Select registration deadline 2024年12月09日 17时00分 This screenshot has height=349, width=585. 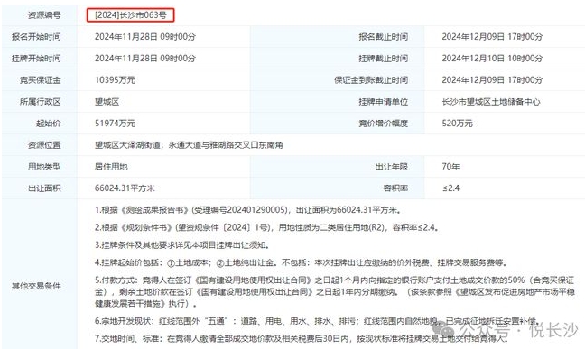coord(492,37)
